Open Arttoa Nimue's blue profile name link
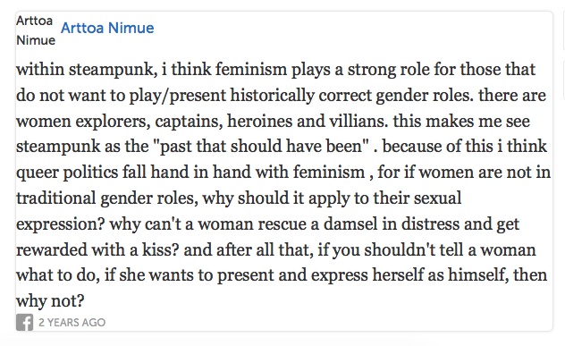565x346 pixels. (107, 28)
